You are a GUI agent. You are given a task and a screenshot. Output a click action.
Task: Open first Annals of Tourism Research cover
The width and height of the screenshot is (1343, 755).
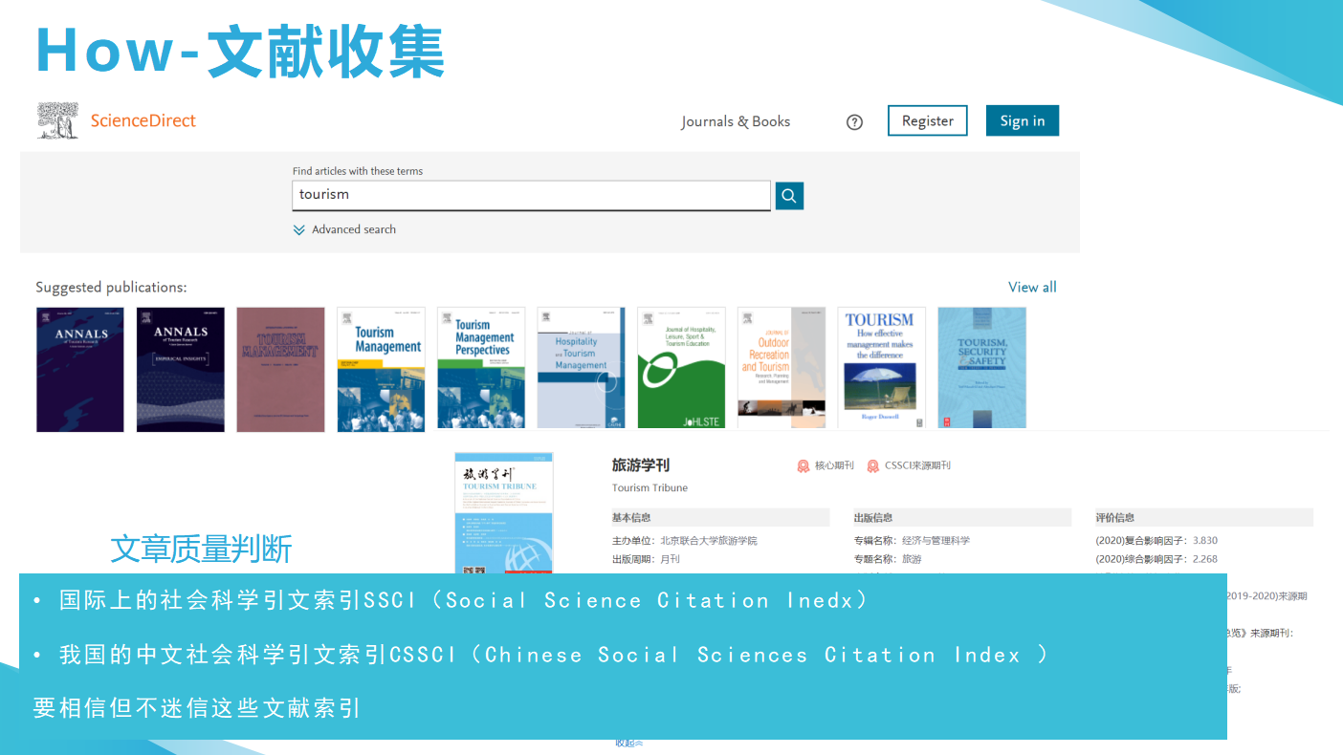pyautogui.click(x=80, y=369)
